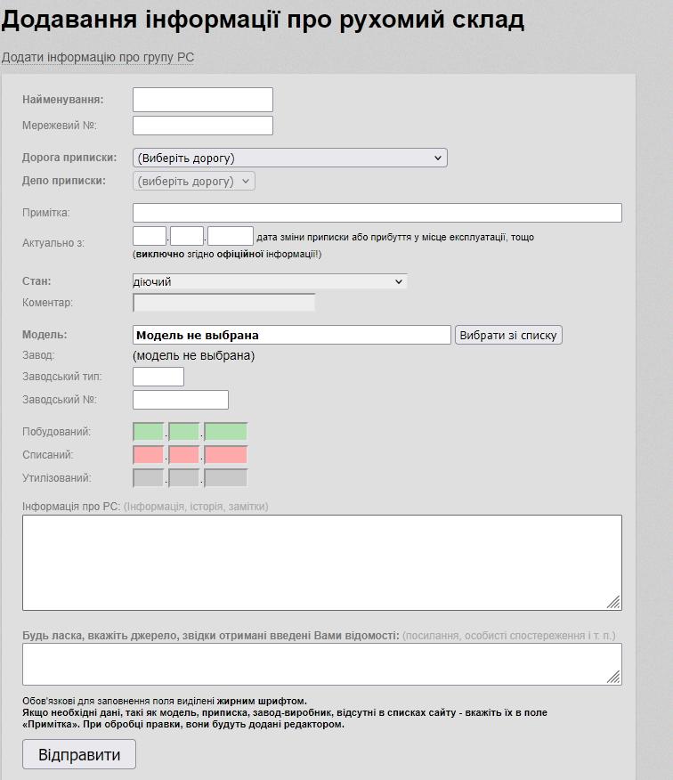Click the '(модель не выбрана)' Завод text
This screenshot has height=780, width=673.
point(193,355)
